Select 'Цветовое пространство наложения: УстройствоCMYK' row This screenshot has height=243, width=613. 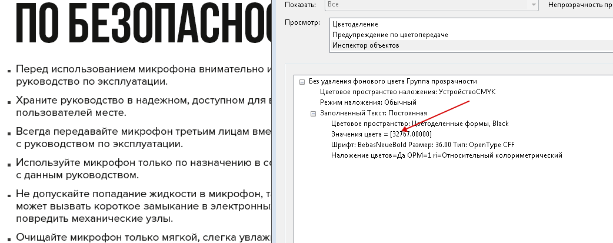[x=408, y=92]
